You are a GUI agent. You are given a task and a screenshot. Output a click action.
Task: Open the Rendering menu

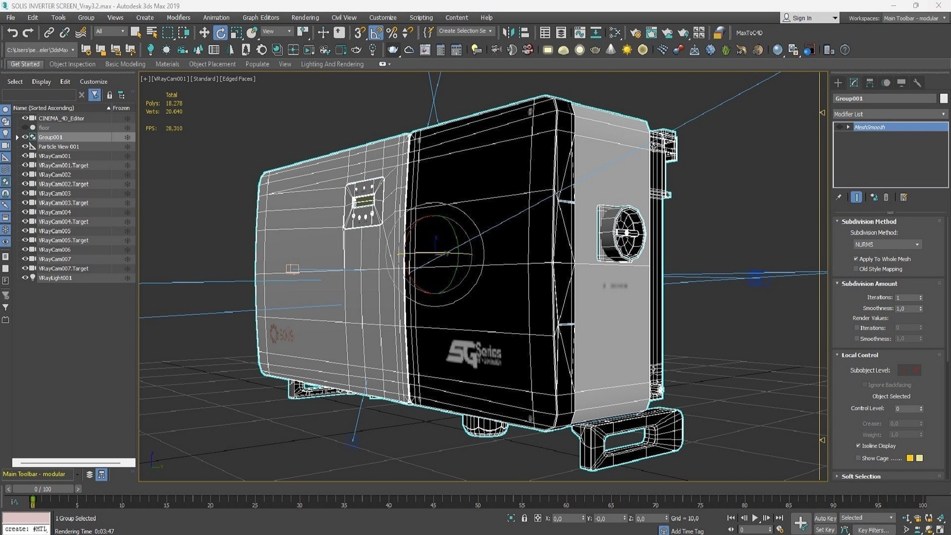(305, 17)
